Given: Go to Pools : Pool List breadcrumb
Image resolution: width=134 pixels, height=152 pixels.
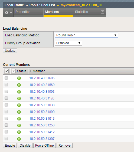Looking at the screenshot, I should (x=42, y=5).
